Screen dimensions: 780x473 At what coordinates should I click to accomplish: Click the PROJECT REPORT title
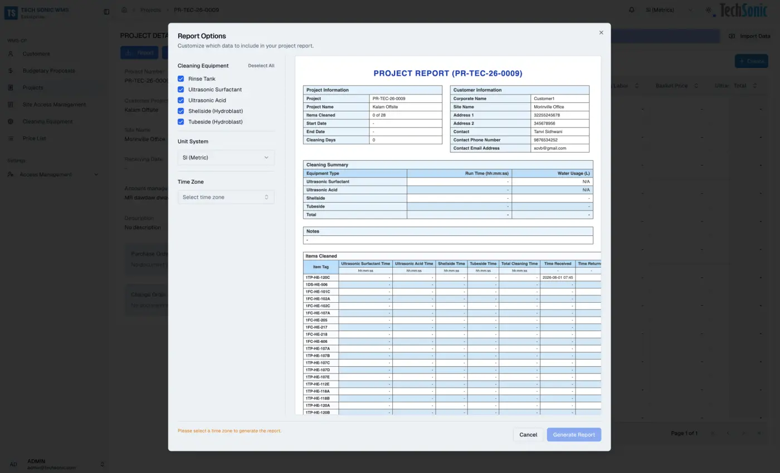(x=448, y=73)
